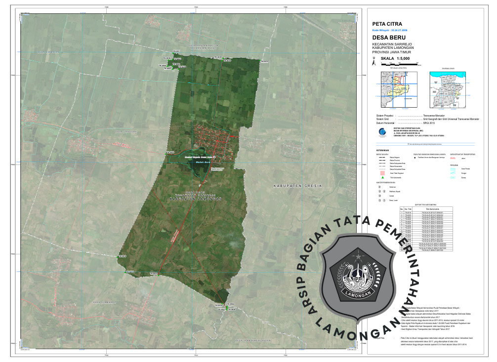Click the Gubernur office symbol in legend
Viewport: 497px width, 362px height.
[x=379, y=187]
